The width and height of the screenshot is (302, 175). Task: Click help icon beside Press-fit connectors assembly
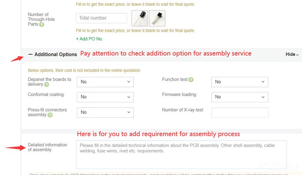click(50, 115)
